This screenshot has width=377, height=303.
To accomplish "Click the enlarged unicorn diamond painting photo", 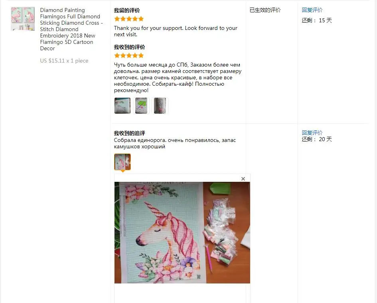I will (x=182, y=232).
